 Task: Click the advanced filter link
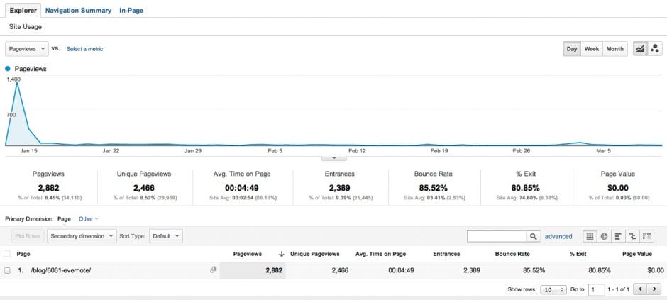pyautogui.click(x=558, y=236)
